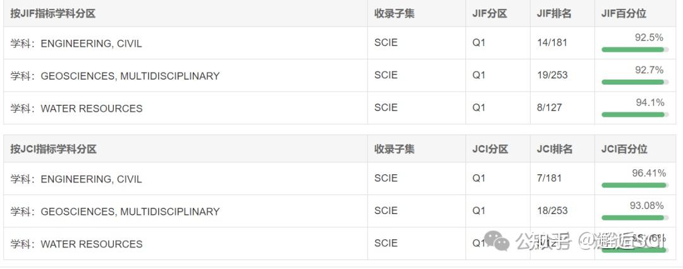Click the 93.08% JCI percentile progress bar
683x269 pixels.
click(633, 218)
